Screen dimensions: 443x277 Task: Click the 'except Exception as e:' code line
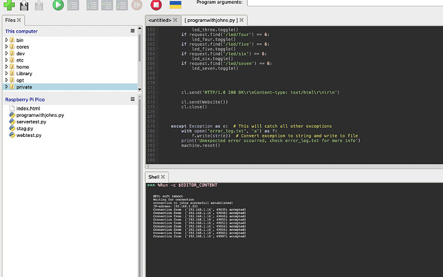[x=199, y=126]
